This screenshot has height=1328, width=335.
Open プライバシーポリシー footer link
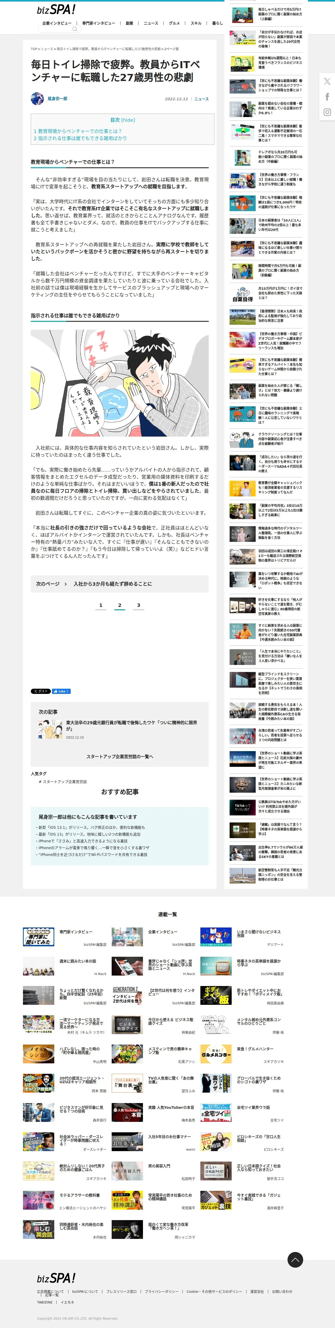pos(161,1291)
